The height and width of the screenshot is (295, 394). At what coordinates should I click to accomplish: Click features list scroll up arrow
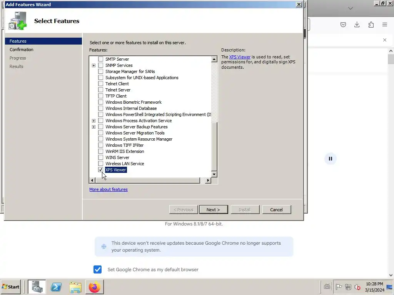click(x=214, y=59)
